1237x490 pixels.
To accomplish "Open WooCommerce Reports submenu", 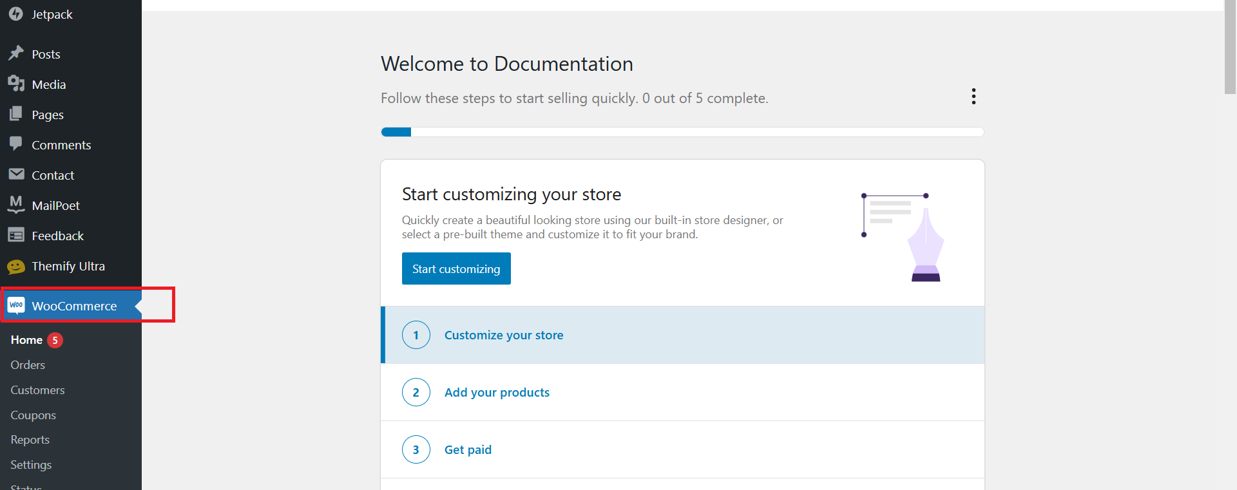I will tap(30, 440).
